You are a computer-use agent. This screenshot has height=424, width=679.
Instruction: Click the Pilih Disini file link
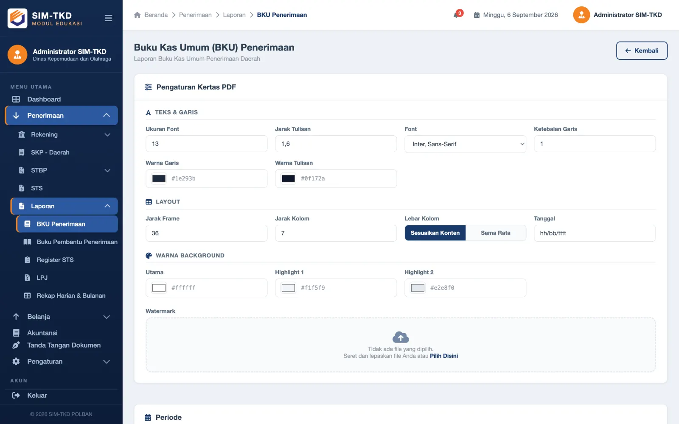coord(444,356)
